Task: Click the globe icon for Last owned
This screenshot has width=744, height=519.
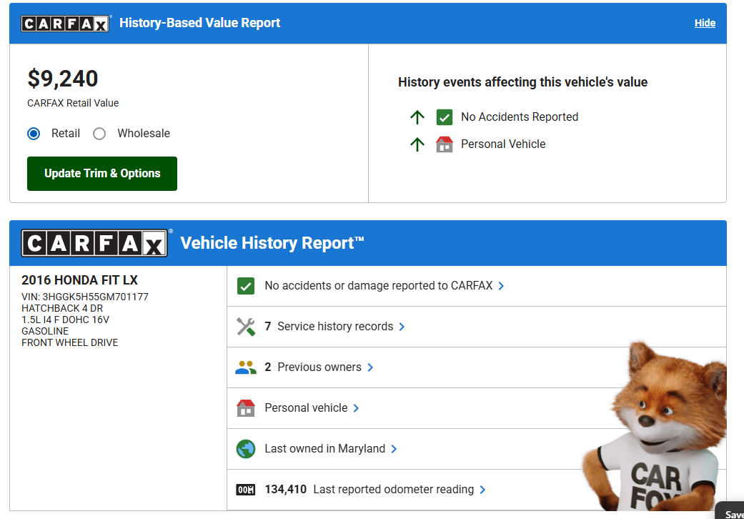Action: 245,449
